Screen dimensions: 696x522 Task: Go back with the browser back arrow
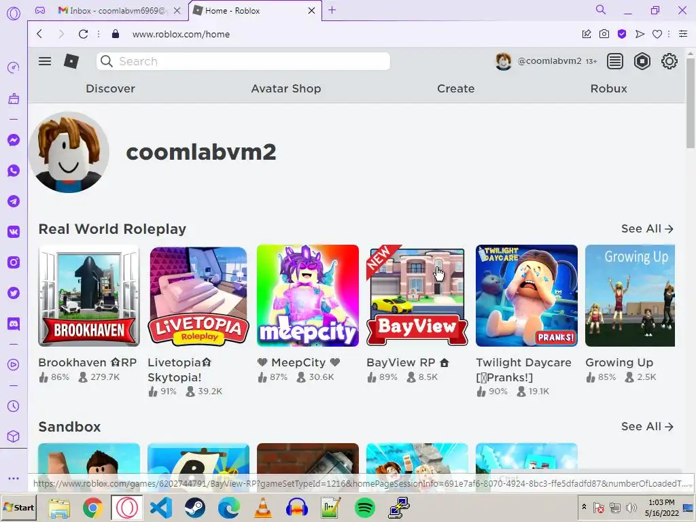[39, 34]
